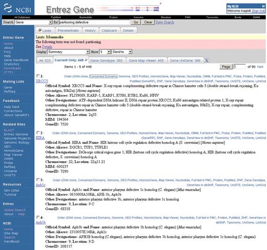Click the pin icon on the Current Only tab

point(86,60)
